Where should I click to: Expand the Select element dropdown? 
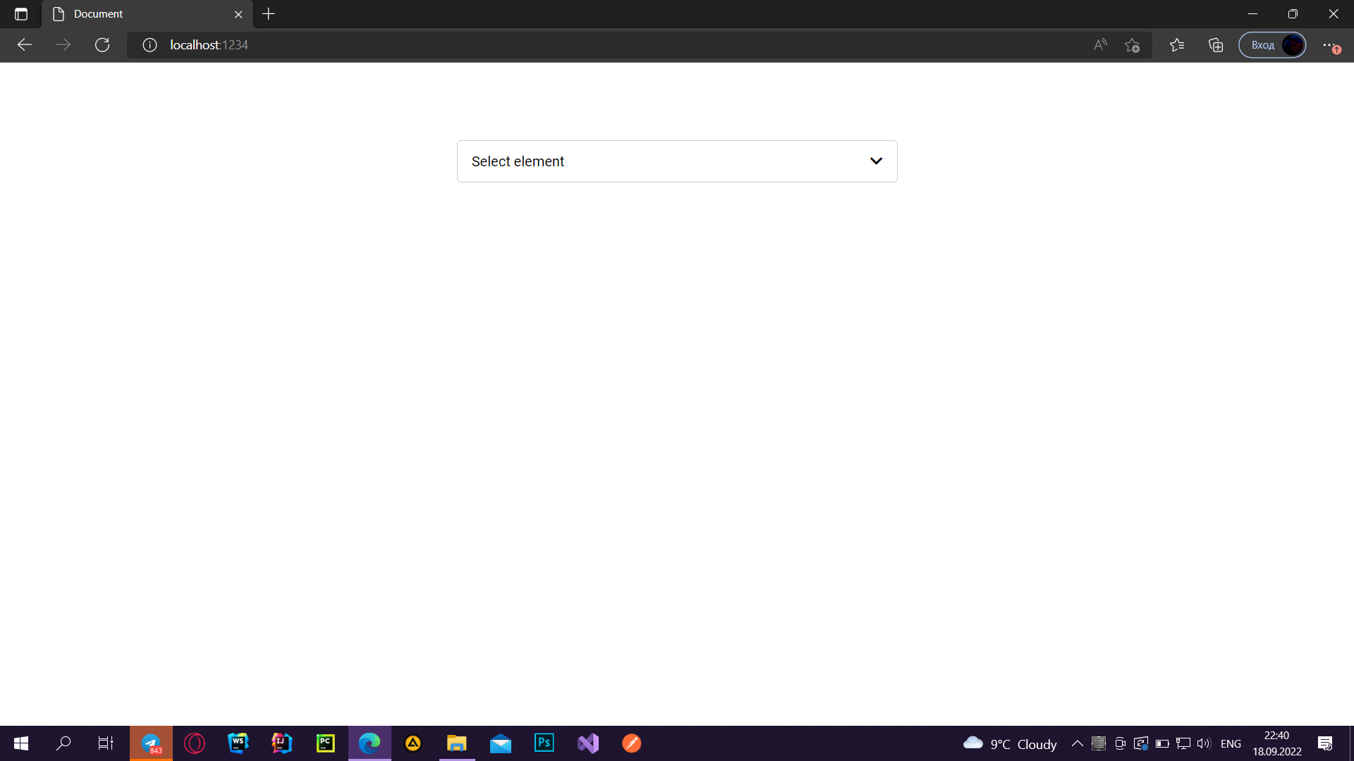(876, 161)
